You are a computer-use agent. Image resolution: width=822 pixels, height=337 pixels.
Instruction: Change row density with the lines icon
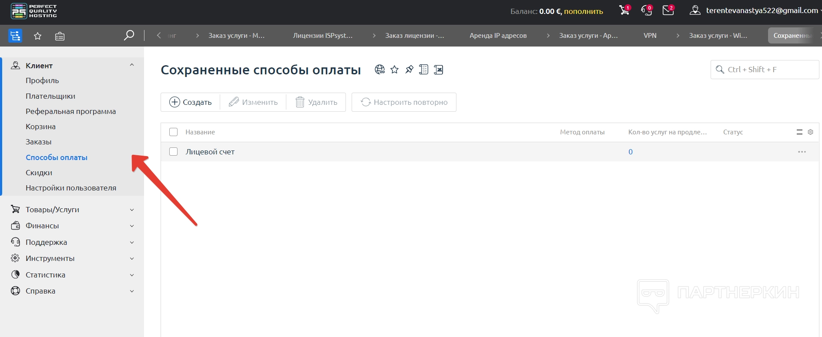point(799,132)
